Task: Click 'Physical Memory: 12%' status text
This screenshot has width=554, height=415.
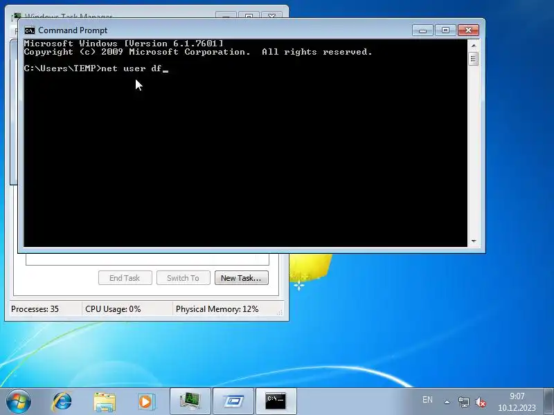Action: (x=217, y=309)
